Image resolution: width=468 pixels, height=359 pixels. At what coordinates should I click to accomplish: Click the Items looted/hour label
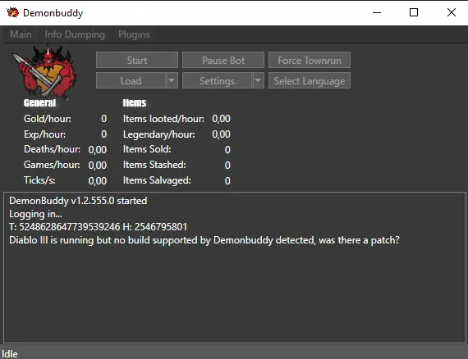pos(163,119)
